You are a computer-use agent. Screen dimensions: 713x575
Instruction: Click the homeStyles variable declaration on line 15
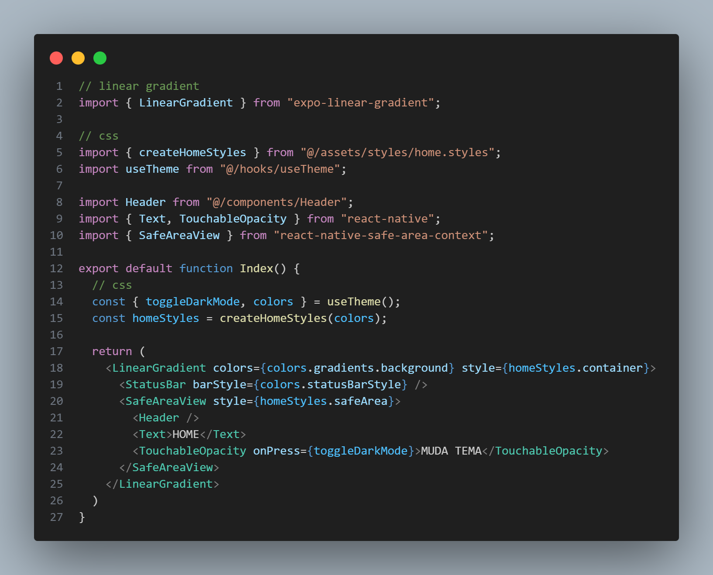click(165, 318)
